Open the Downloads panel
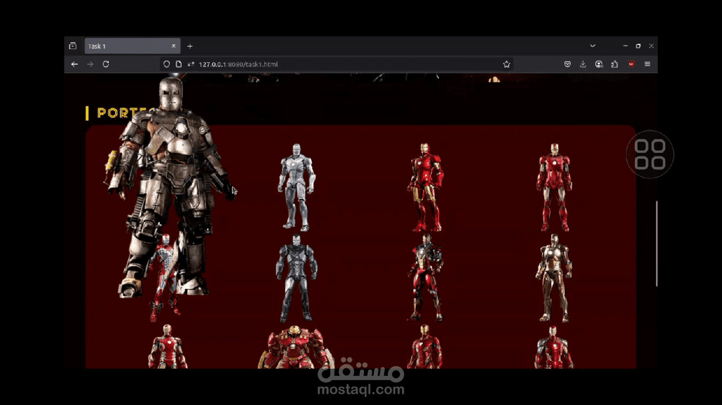 (x=583, y=64)
